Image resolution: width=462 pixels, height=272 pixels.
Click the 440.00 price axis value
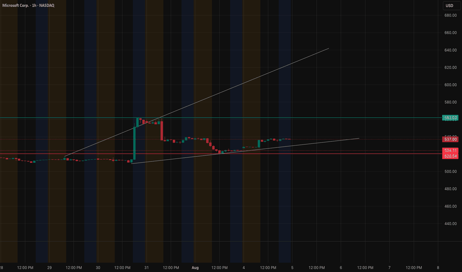point(451,224)
